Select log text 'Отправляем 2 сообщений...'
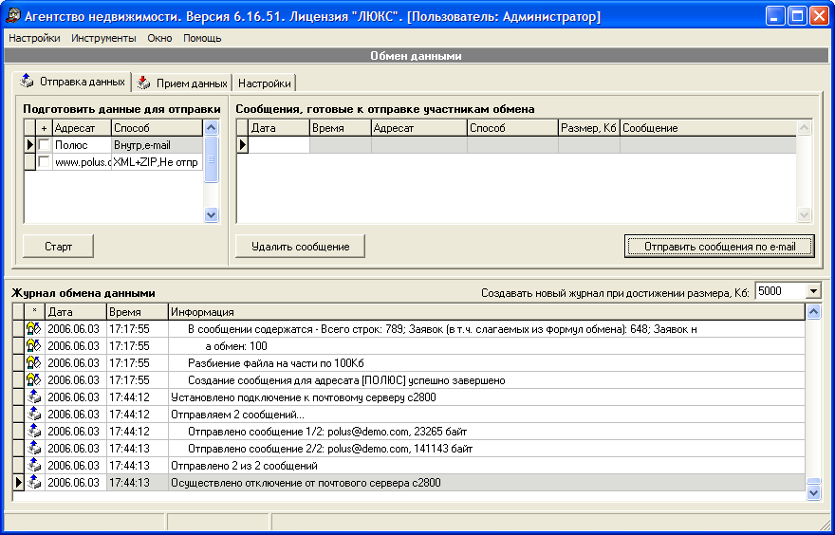 237,415
